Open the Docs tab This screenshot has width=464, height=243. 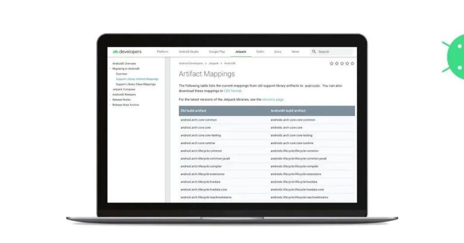(278, 51)
